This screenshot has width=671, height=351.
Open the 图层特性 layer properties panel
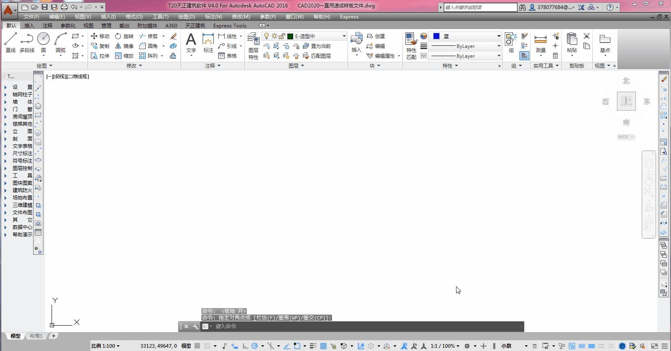(253, 46)
